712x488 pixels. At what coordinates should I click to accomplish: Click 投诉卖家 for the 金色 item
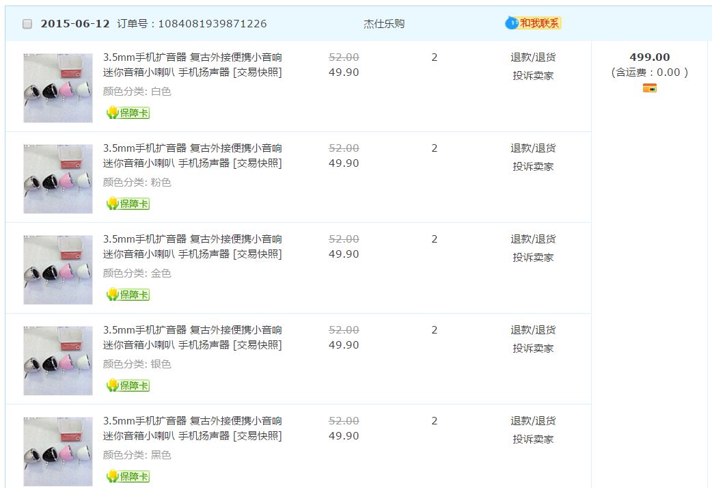point(533,258)
